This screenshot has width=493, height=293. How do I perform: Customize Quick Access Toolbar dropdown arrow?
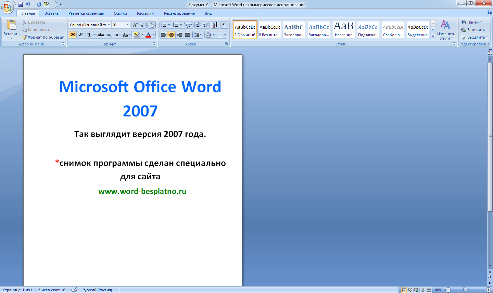tap(61, 4)
